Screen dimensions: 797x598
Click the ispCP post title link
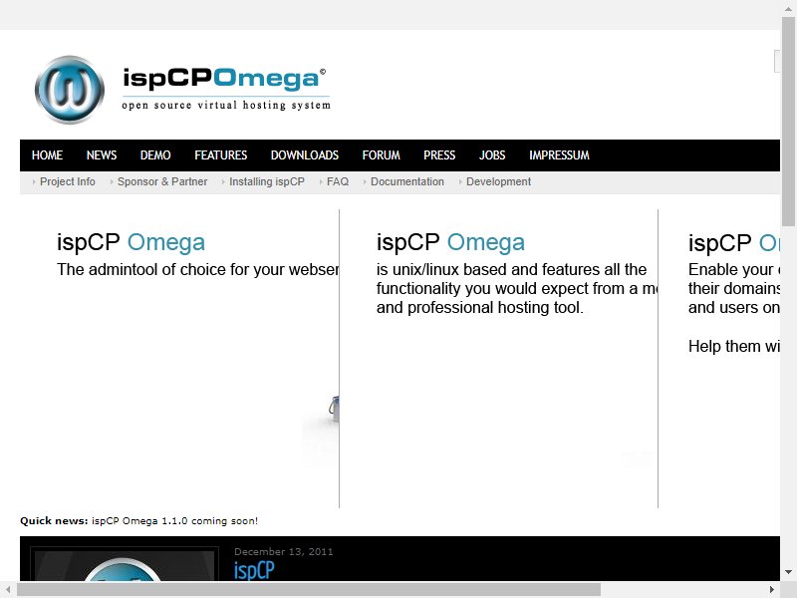[x=254, y=570]
